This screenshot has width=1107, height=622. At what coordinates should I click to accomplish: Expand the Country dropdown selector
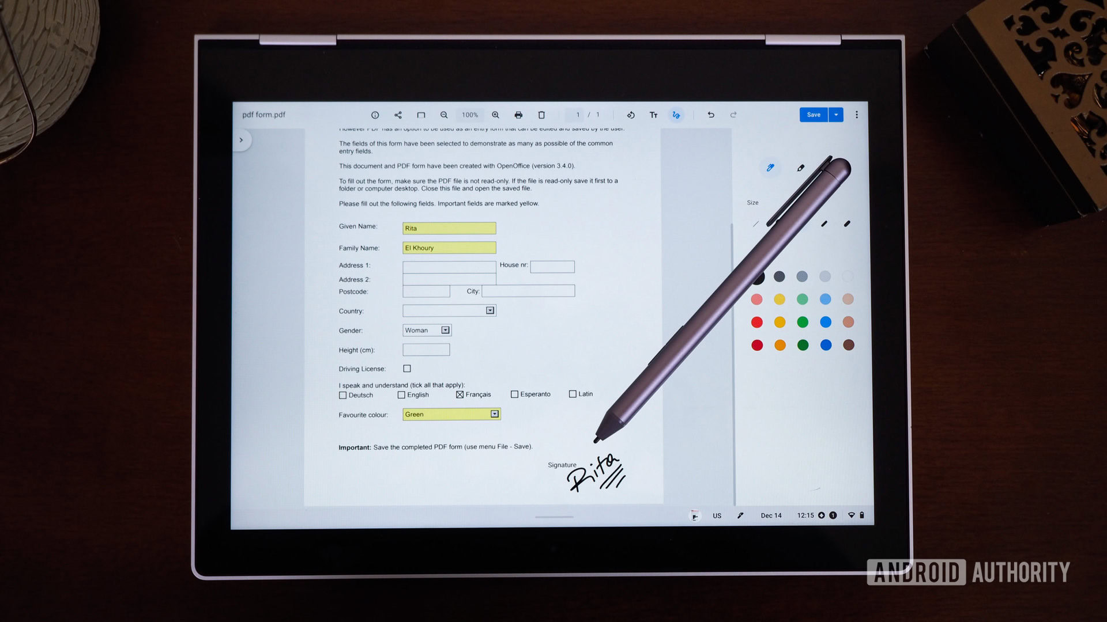[491, 310]
